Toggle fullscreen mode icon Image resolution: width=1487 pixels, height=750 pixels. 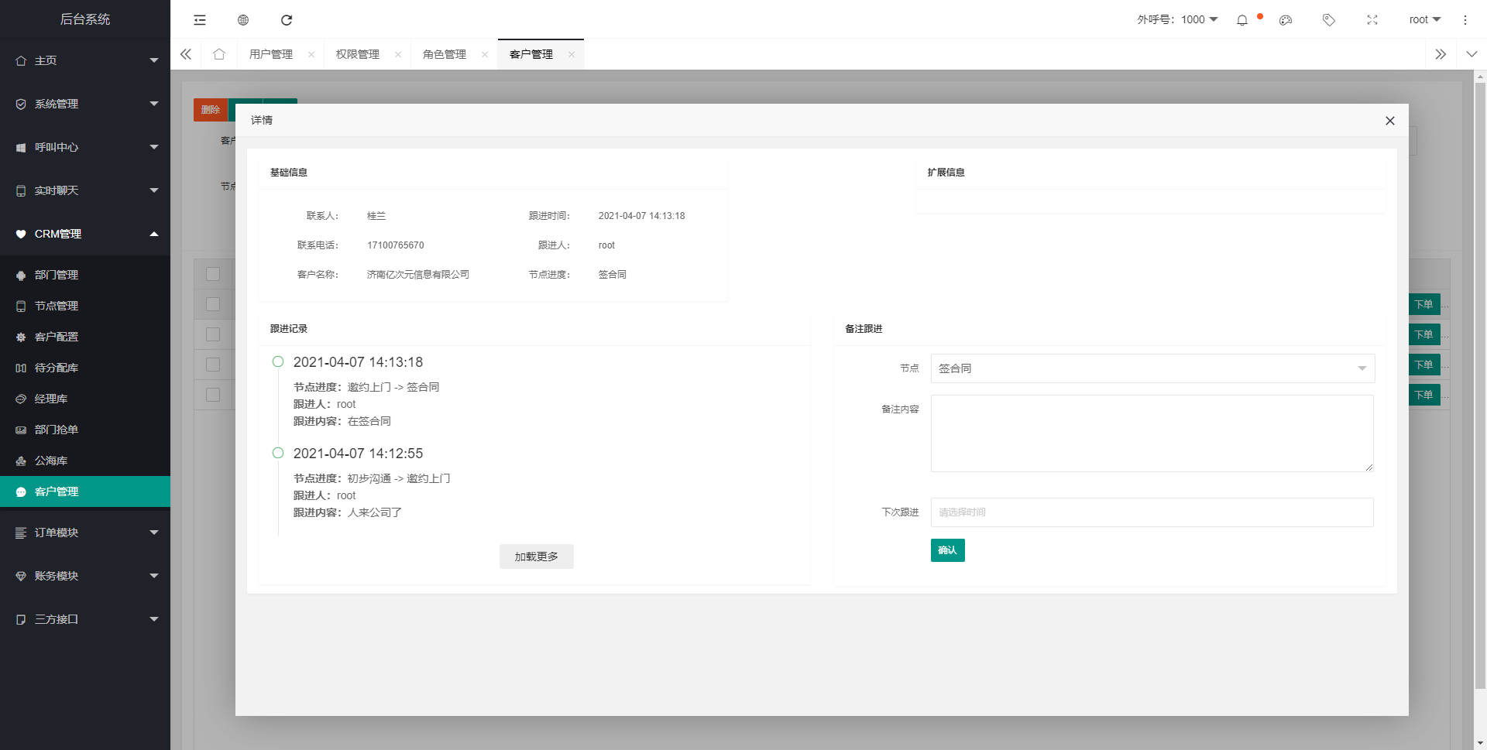(x=1372, y=20)
